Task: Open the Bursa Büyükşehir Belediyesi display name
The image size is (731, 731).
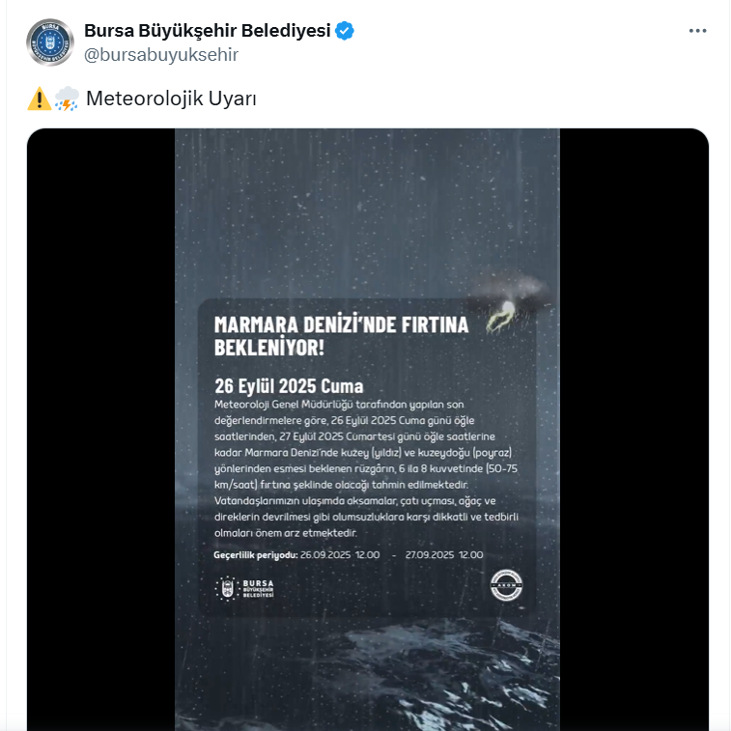Action: pos(208,31)
